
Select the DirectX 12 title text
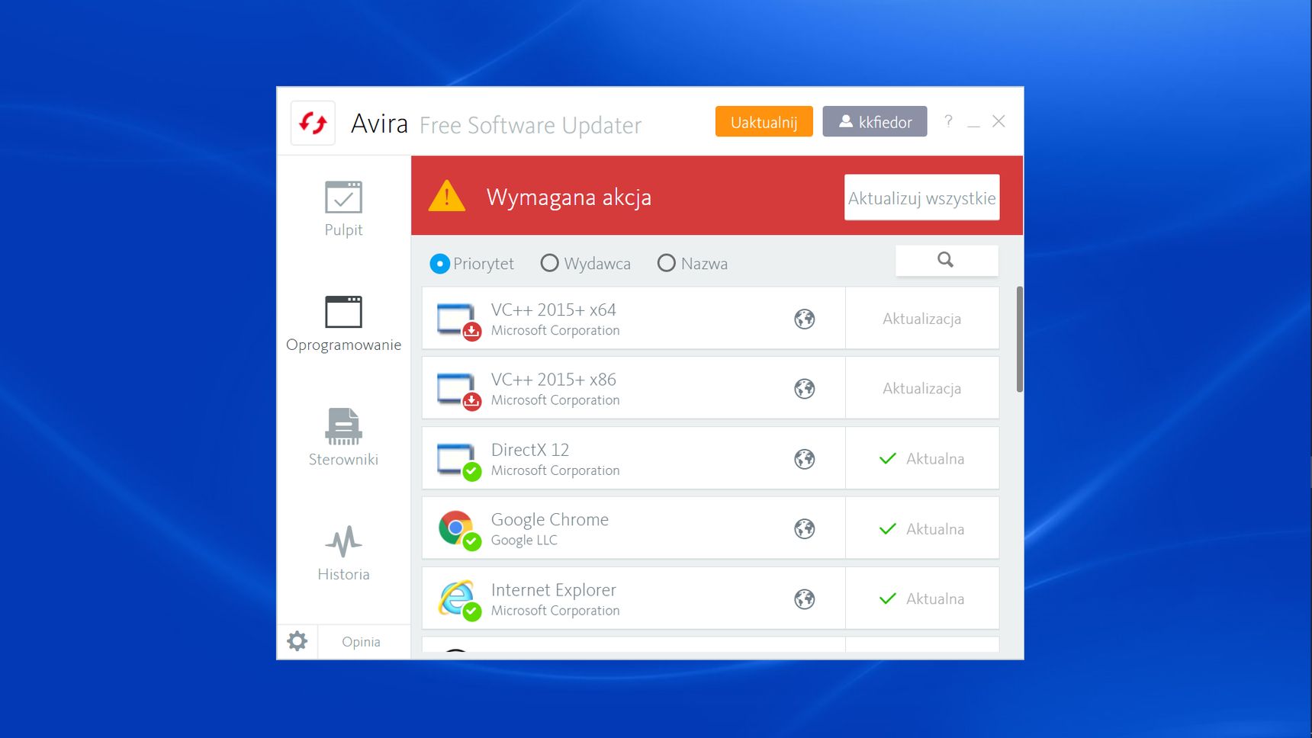[x=530, y=450]
